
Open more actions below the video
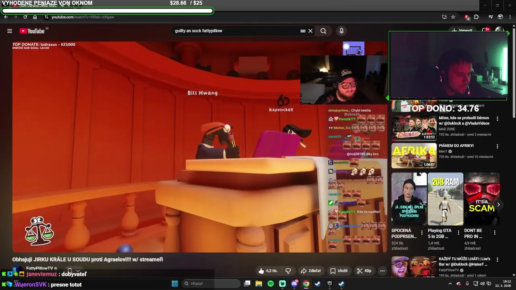click(382, 271)
